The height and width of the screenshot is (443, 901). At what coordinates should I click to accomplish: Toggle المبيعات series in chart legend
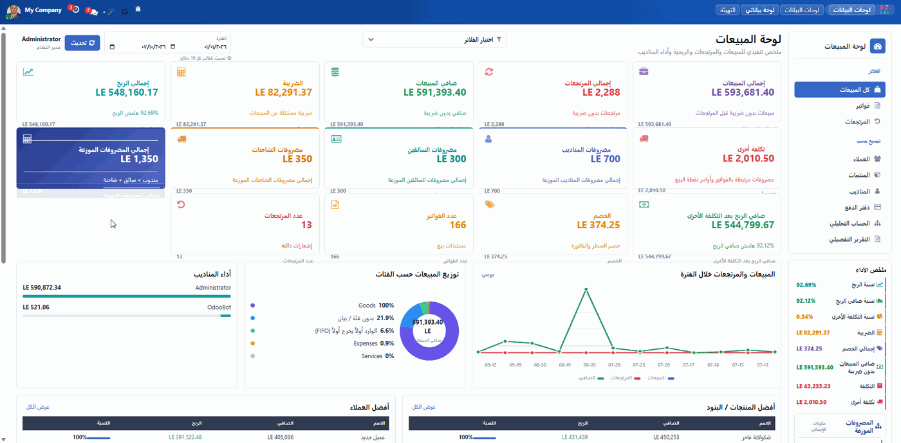[661, 378]
